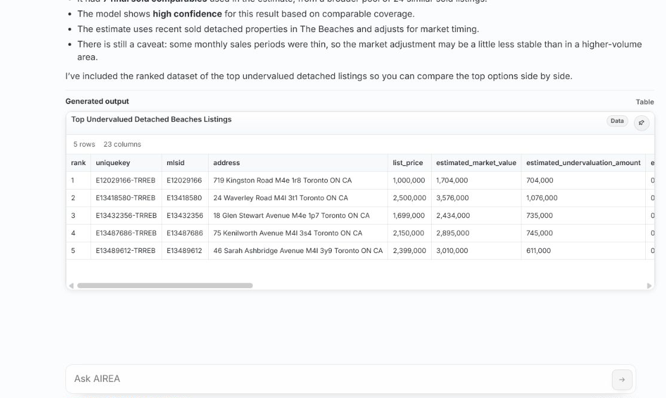The width and height of the screenshot is (666, 398).
Task: Click list price 2,150,000 cell
Action: 410,233
